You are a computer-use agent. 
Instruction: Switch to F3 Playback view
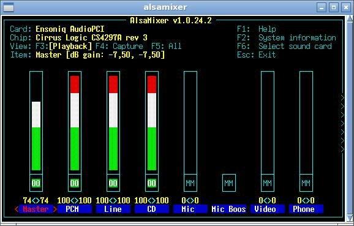pos(64,47)
